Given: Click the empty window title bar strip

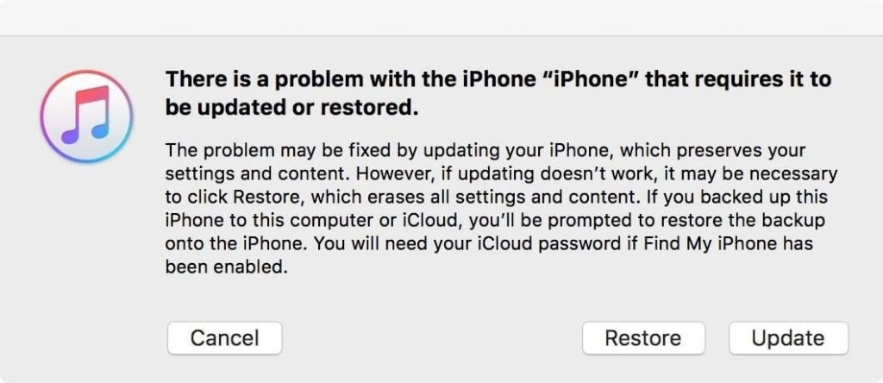Looking at the screenshot, I should pyautogui.click(x=441, y=18).
